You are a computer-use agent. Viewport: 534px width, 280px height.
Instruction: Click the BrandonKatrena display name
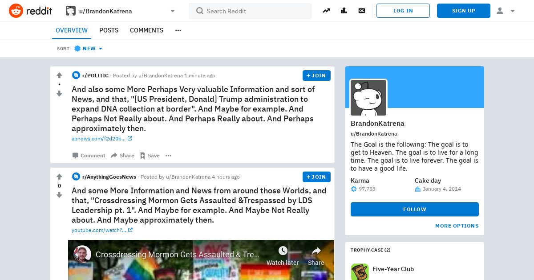(x=377, y=124)
